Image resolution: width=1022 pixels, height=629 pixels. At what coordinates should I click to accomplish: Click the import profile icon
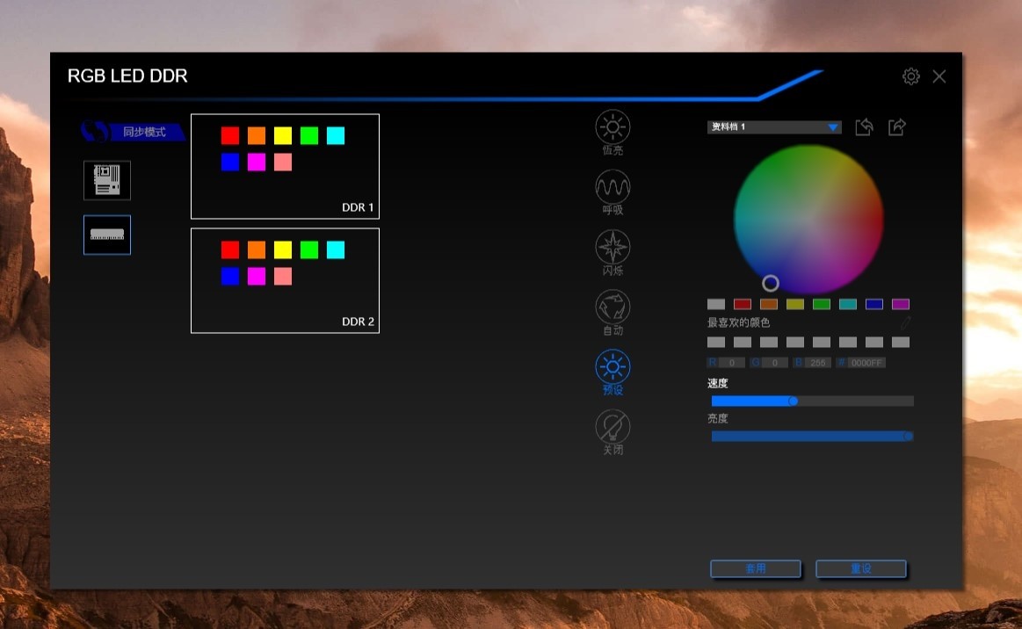pos(864,127)
